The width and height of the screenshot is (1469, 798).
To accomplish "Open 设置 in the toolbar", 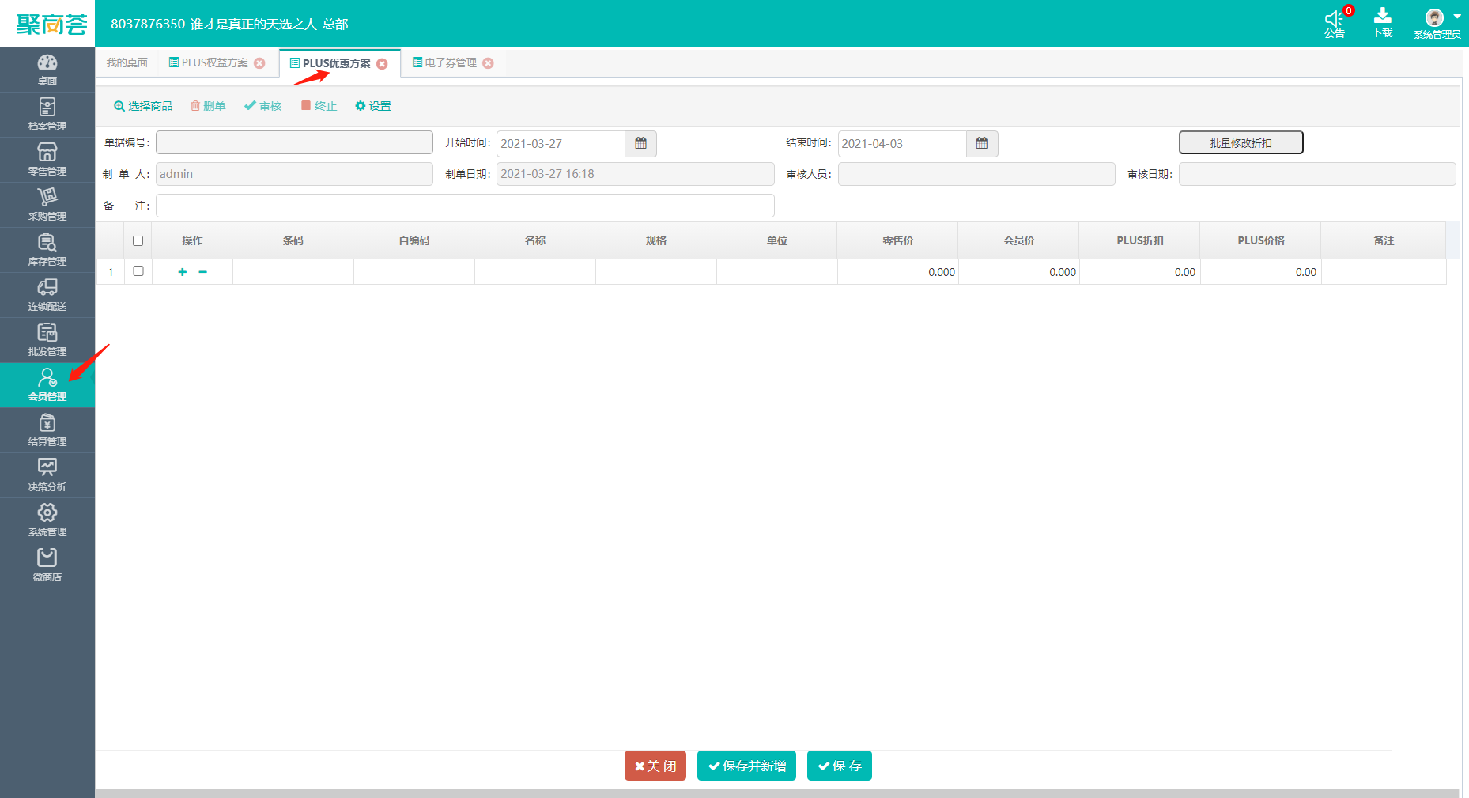I will coord(373,106).
